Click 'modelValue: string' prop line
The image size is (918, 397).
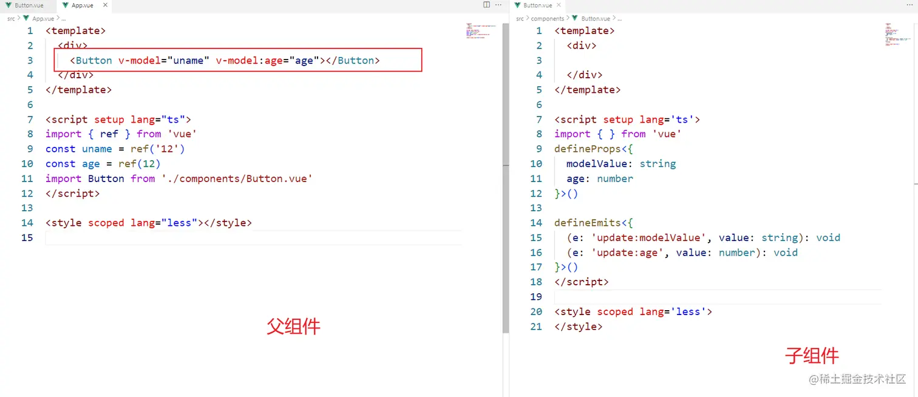pos(621,163)
